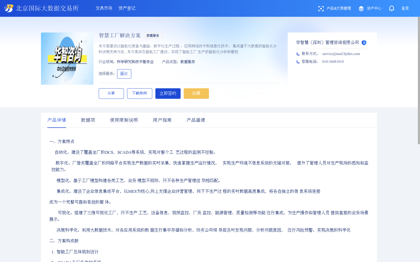
Task: Click the 北京国际大数据交易所 site title
Action: (x=48, y=8)
